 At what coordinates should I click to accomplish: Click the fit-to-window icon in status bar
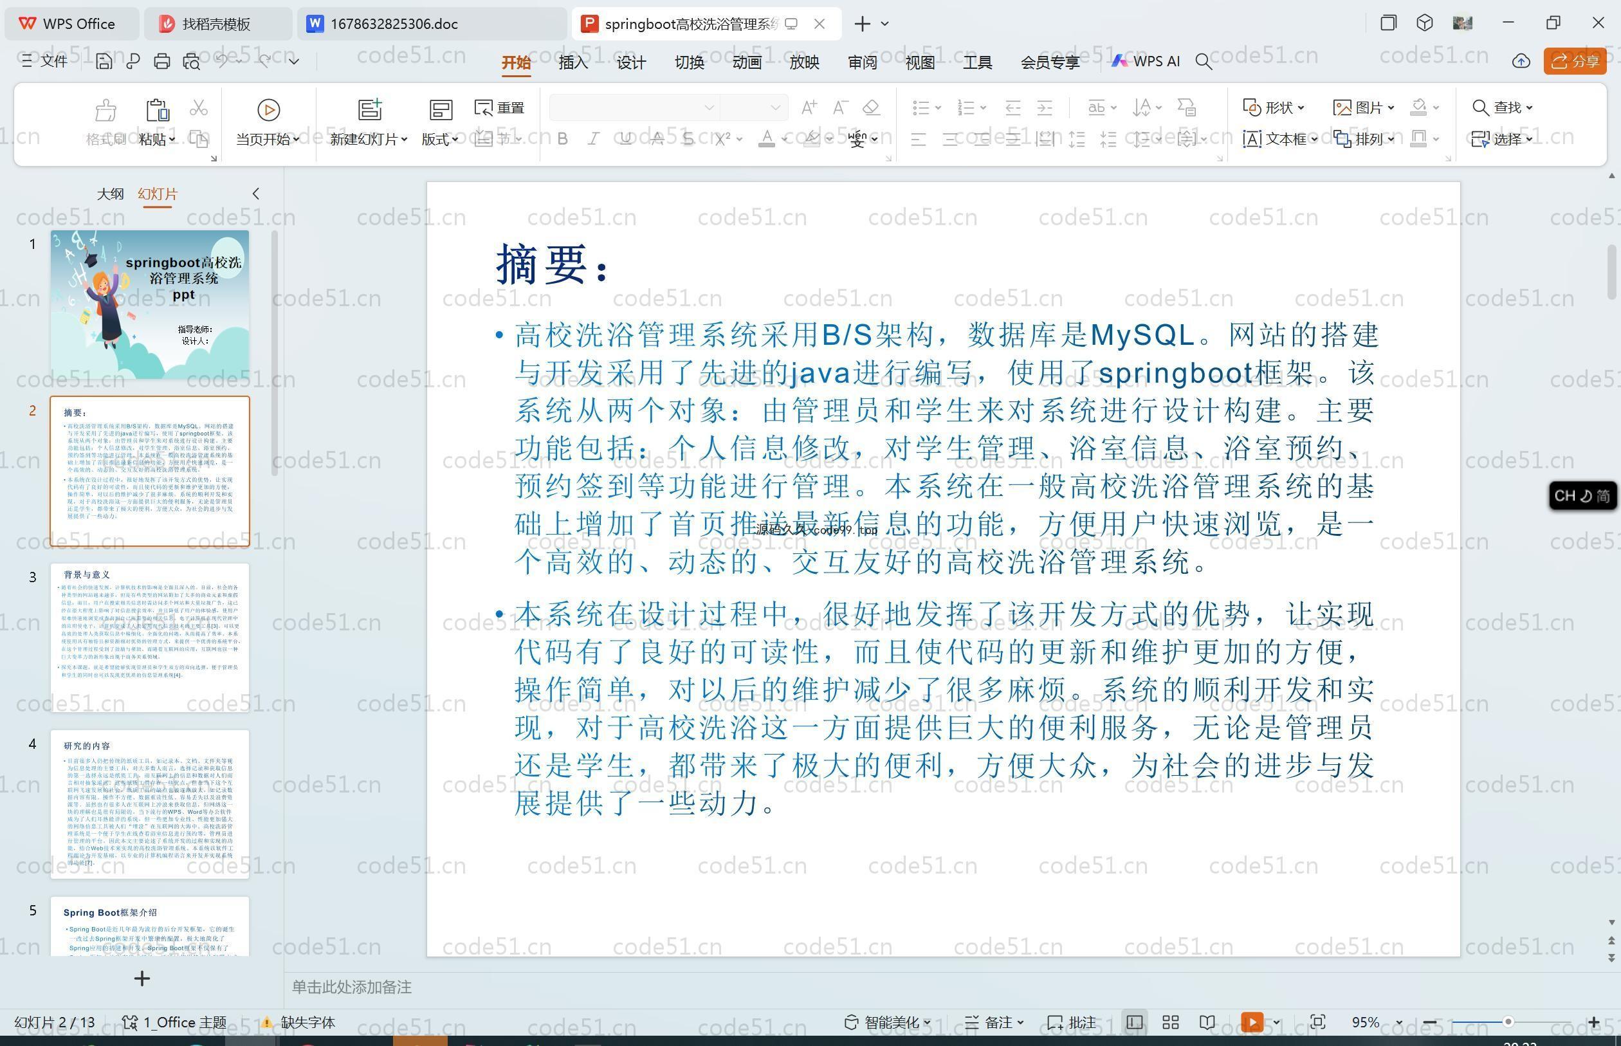[1317, 1022]
